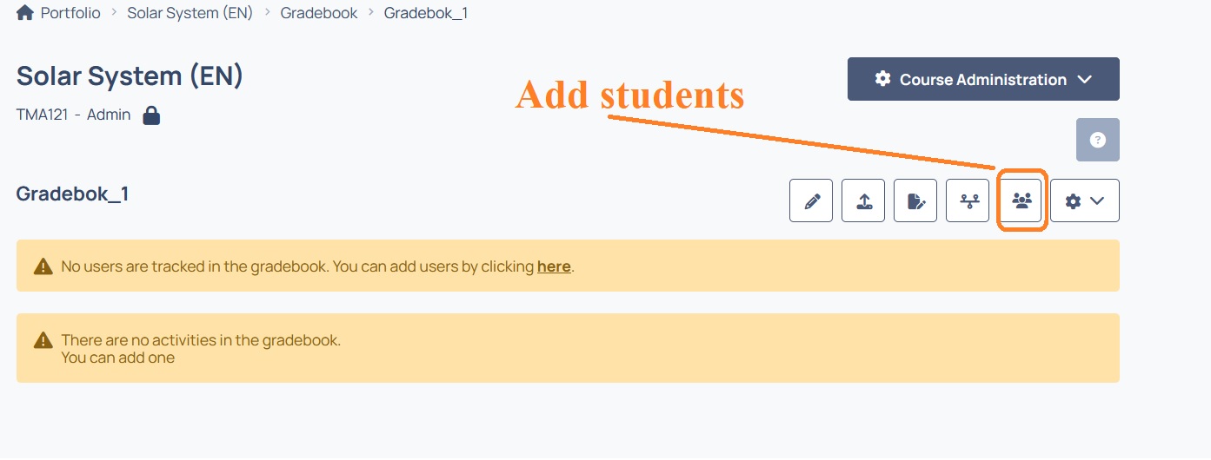Screen dimensions: 1211x460
Task: Click the pencil edit gradebook icon
Action: [x=811, y=200]
